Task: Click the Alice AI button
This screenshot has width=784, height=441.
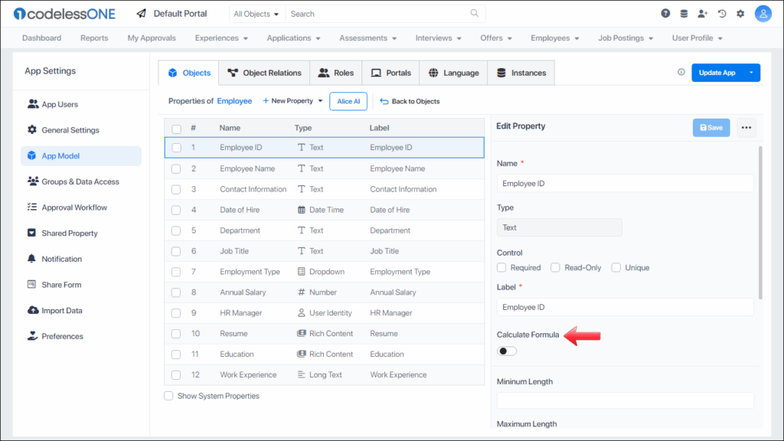Action: point(348,100)
